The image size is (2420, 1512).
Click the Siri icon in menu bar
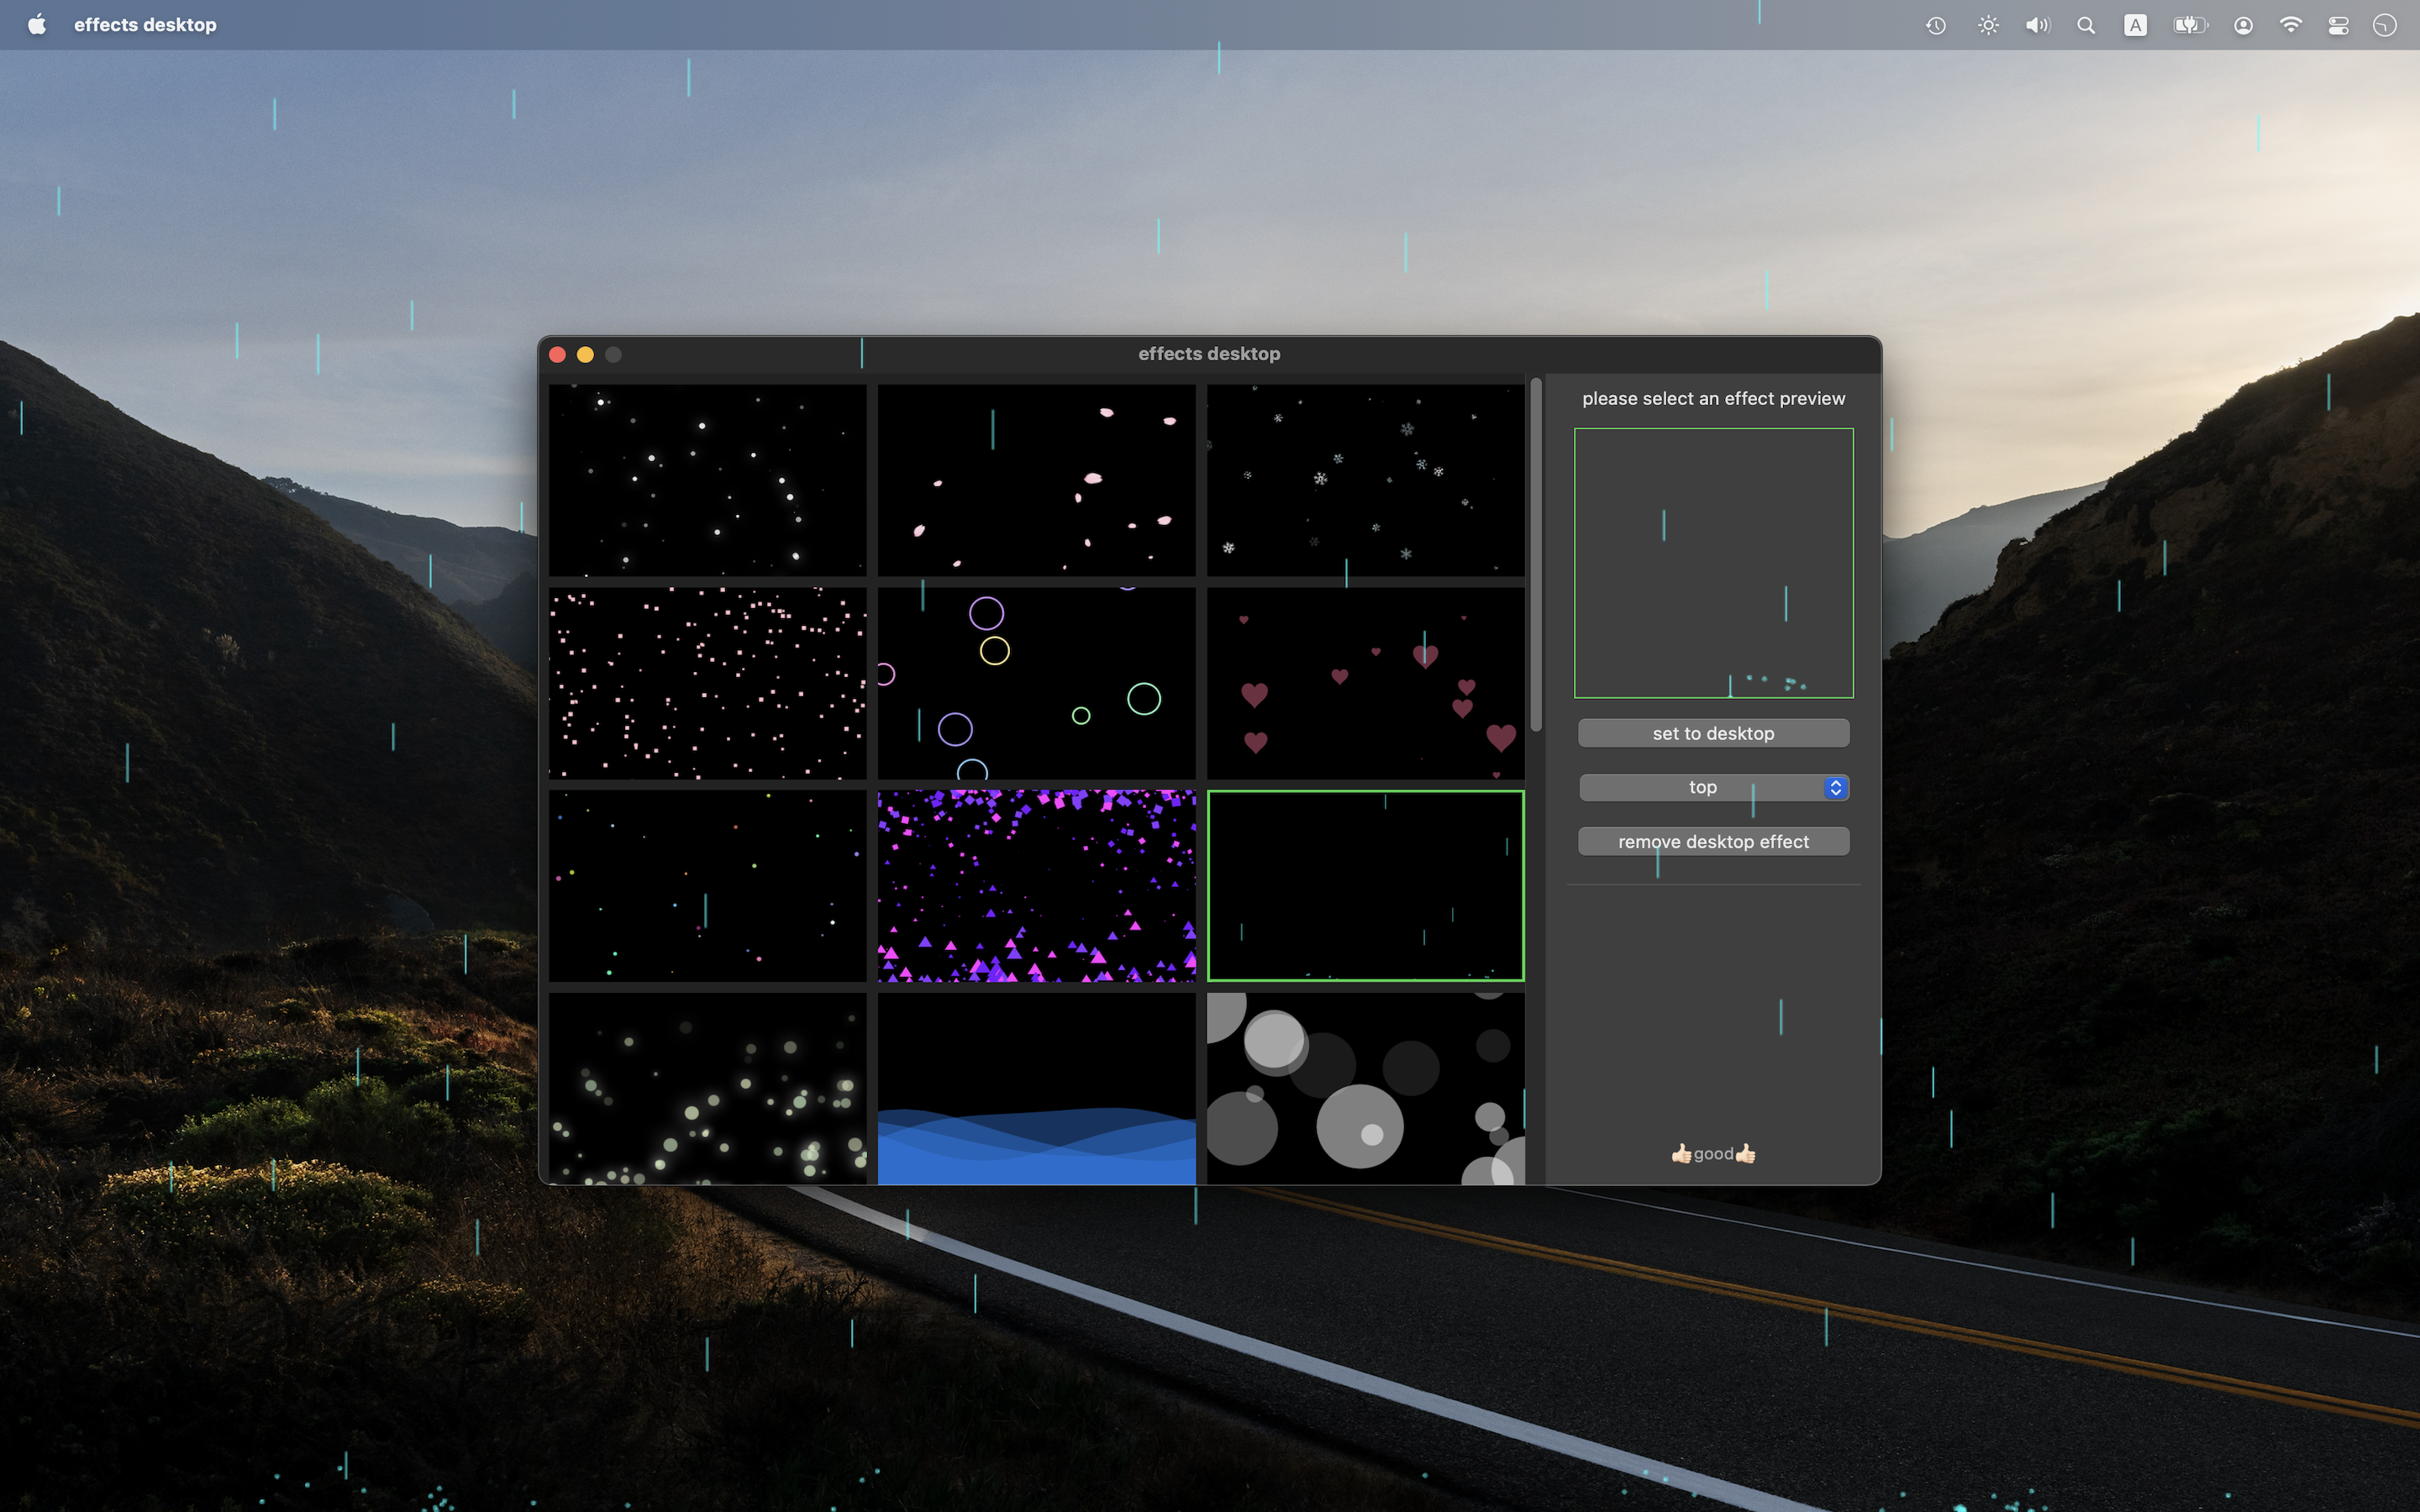pyautogui.click(x=2385, y=25)
